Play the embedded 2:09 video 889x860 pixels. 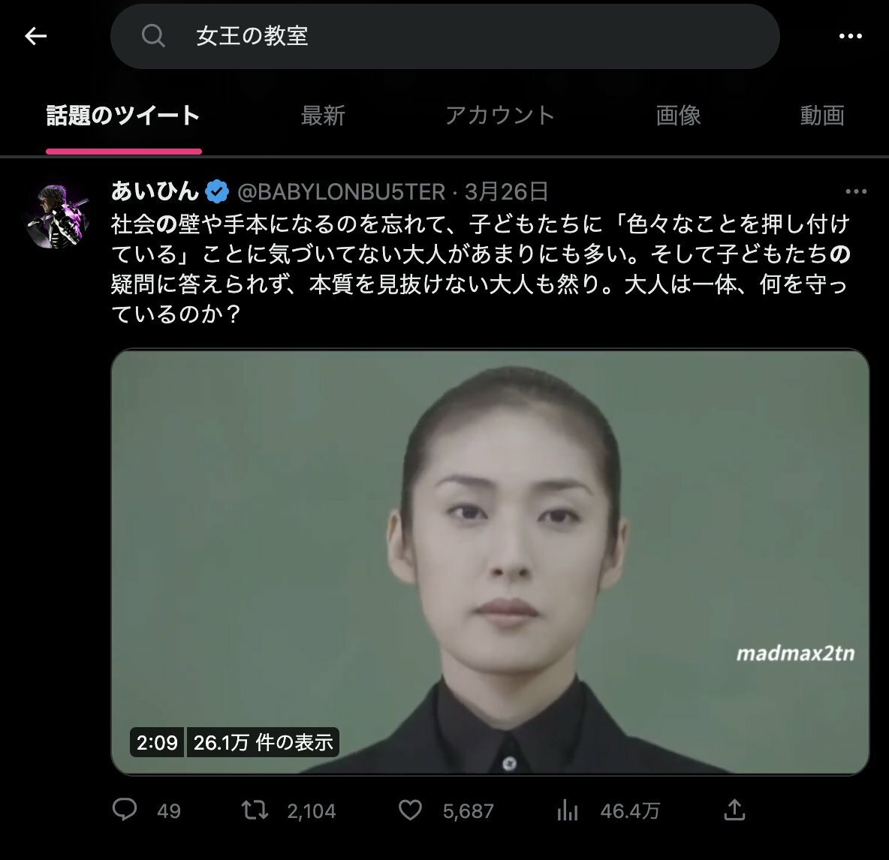click(x=490, y=561)
